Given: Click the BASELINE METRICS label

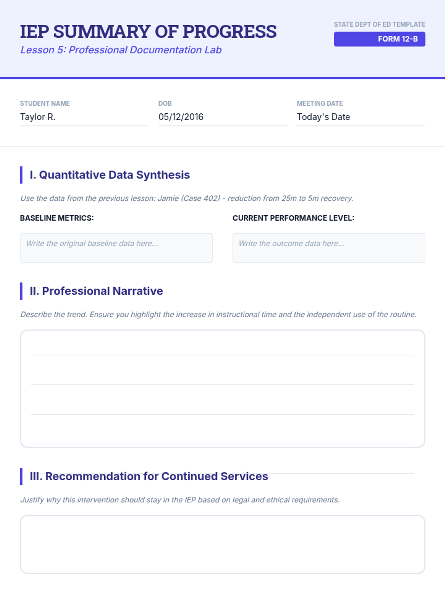Looking at the screenshot, I should [57, 218].
